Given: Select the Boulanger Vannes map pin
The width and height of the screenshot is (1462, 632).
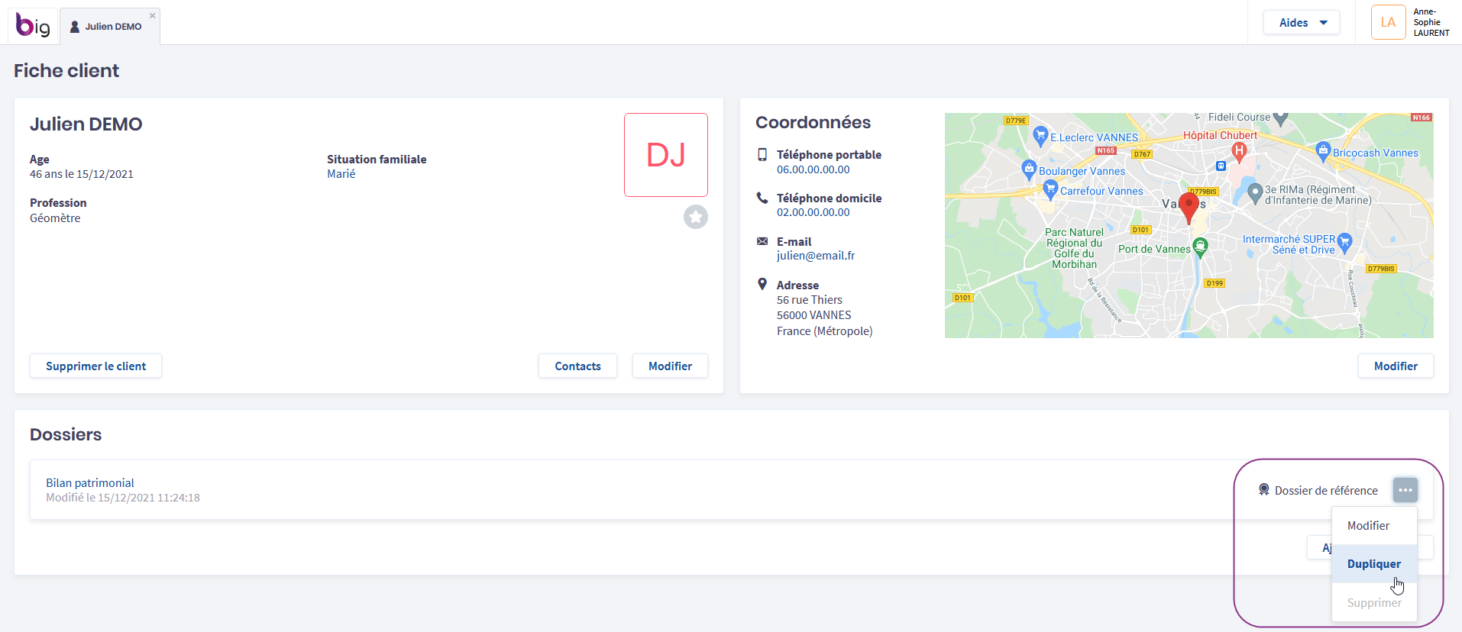Looking at the screenshot, I should pyautogui.click(x=1029, y=169).
